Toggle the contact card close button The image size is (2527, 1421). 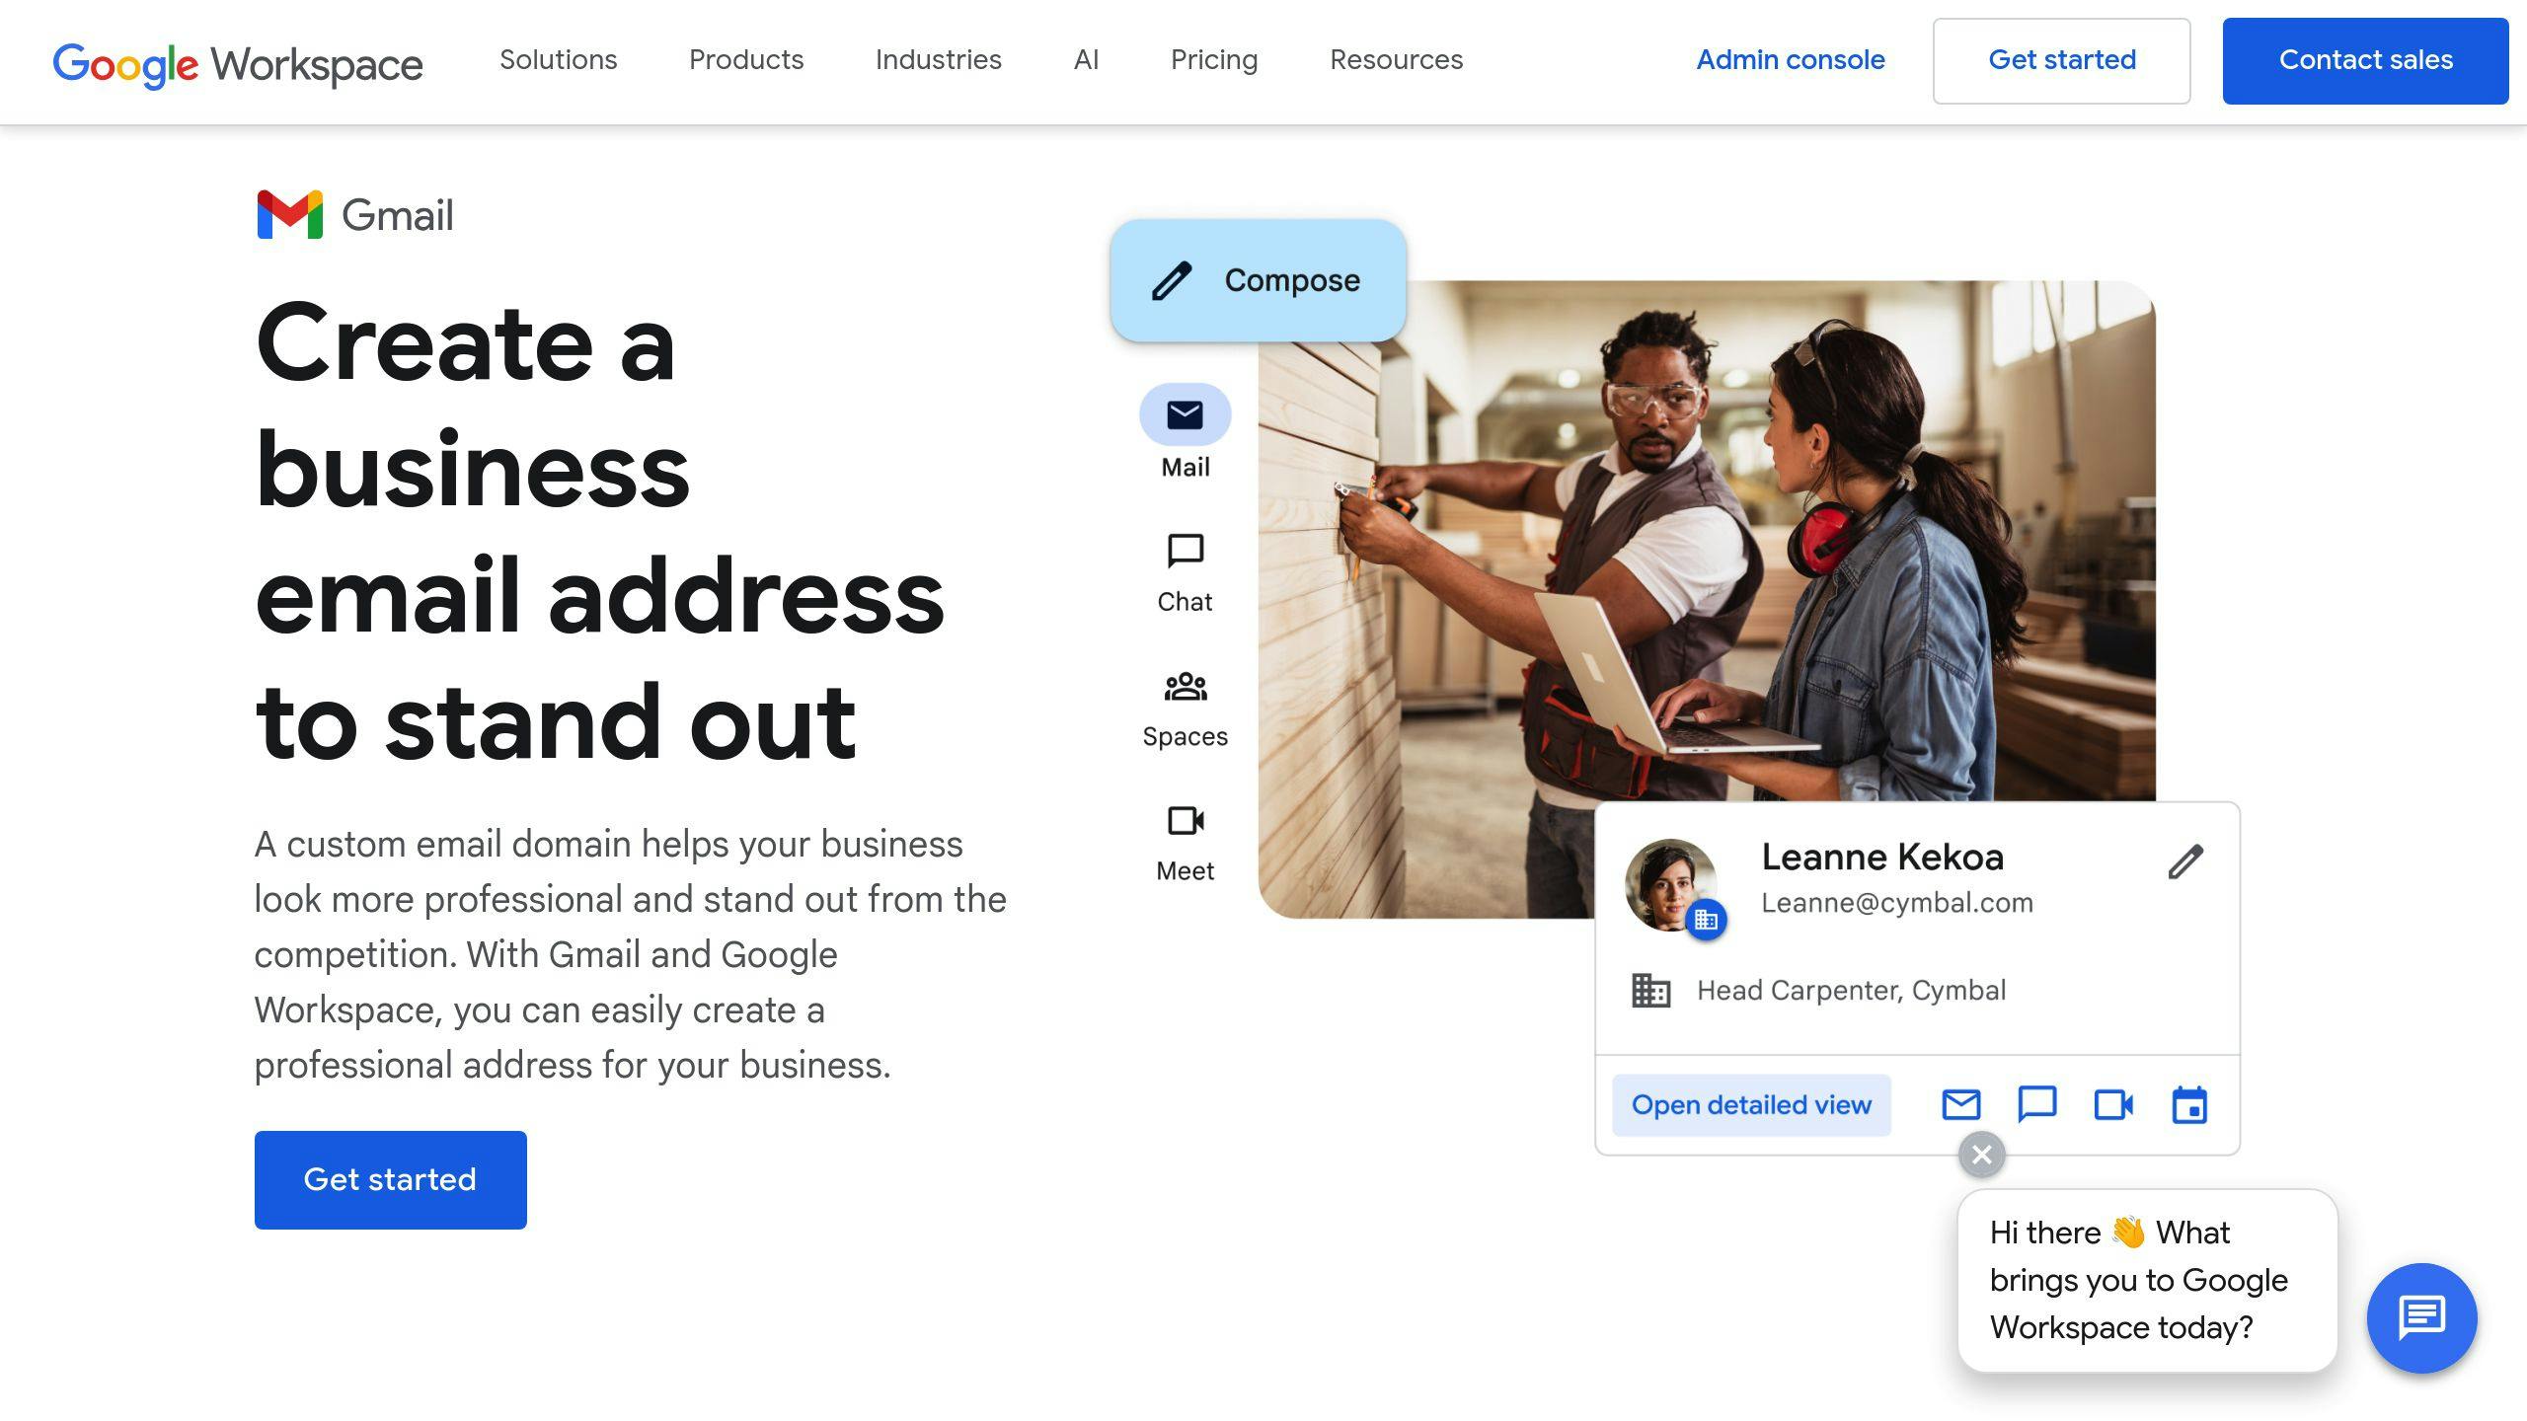point(1980,1154)
